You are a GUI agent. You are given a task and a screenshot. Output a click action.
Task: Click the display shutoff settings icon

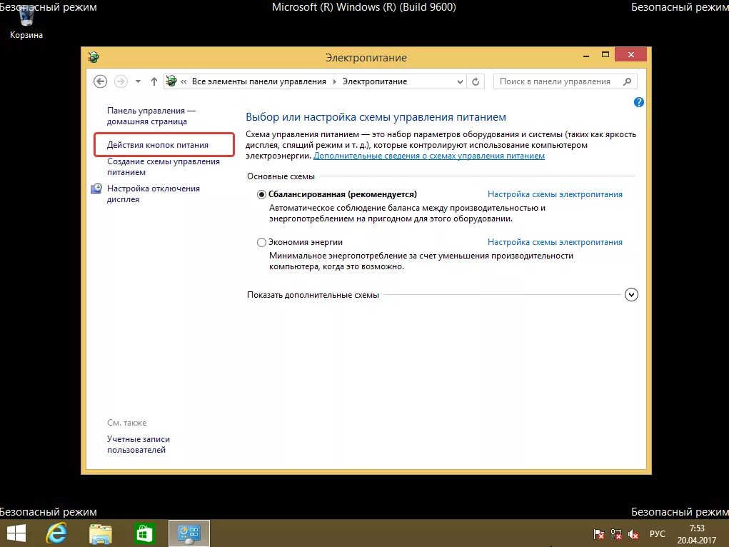[x=96, y=189]
